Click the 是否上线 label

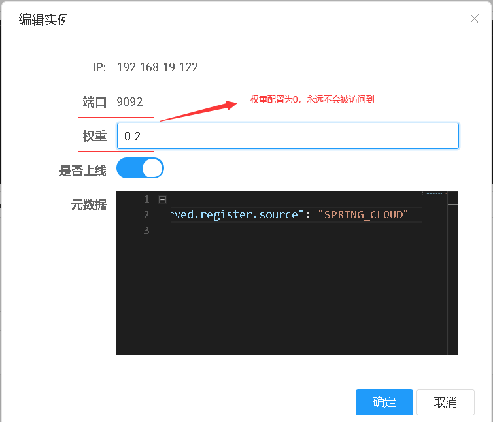83,170
